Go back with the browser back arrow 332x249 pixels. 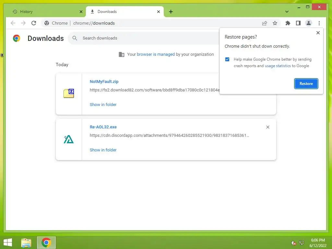coord(13,23)
